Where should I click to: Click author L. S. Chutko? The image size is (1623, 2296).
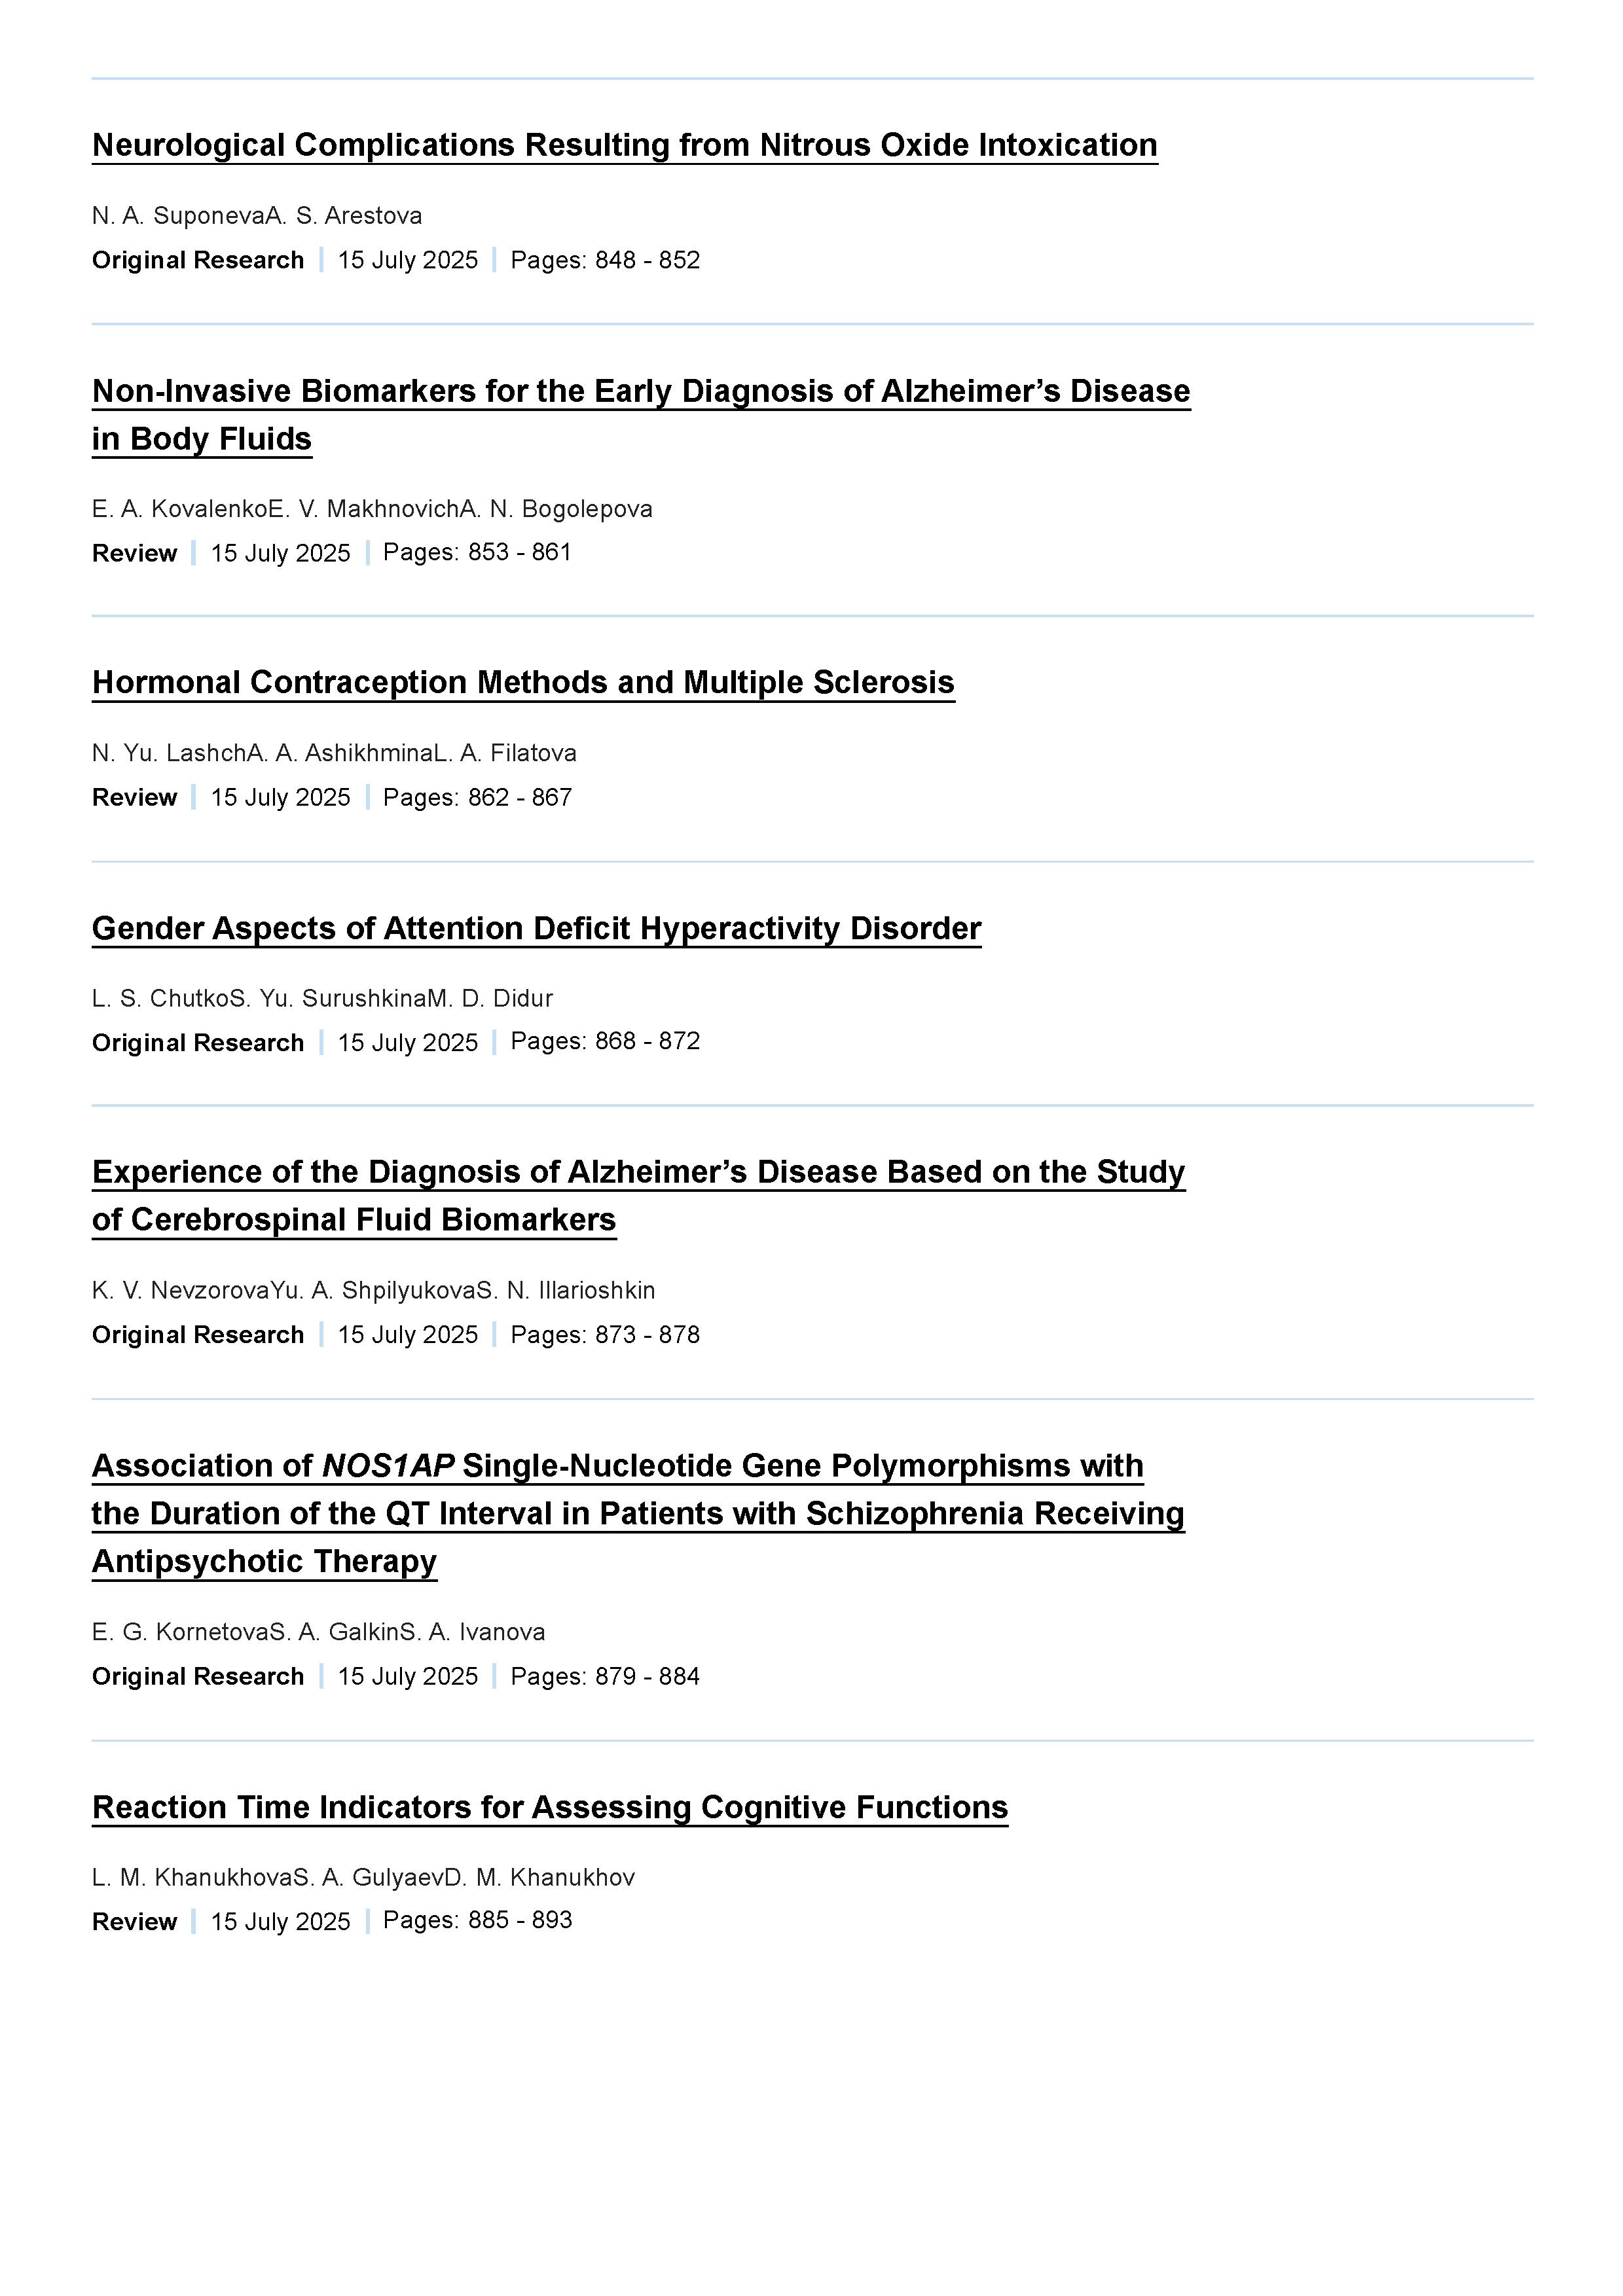(x=161, y=998)
